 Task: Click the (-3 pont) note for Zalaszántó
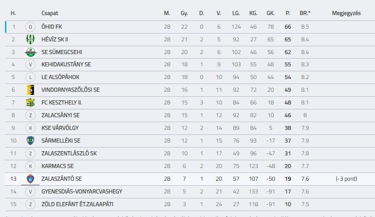click(x=346, y=179)
